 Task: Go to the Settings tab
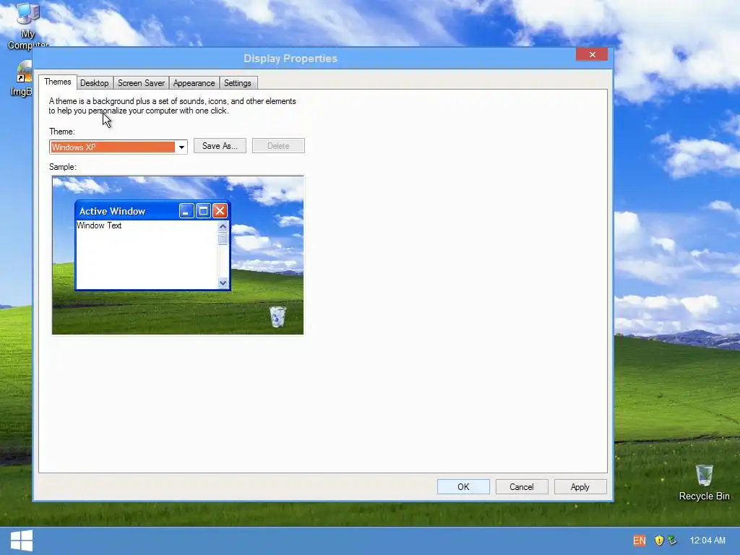[x=237, y=83]
